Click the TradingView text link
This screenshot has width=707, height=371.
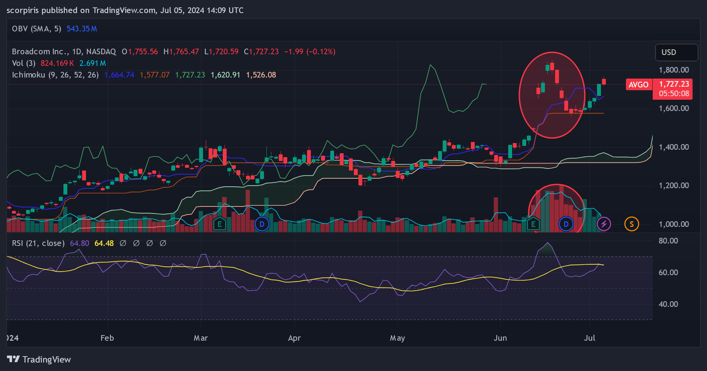pyautogui.click(x=47, y=359)
